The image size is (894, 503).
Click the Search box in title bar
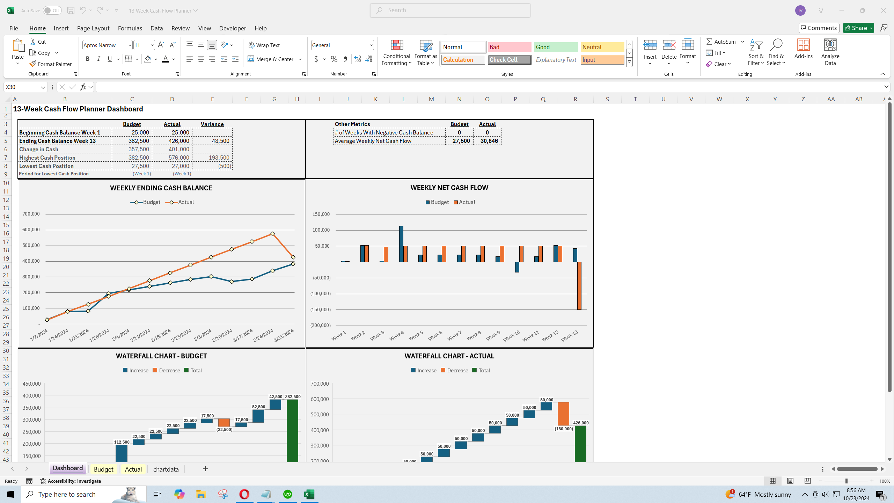[450, 10]
